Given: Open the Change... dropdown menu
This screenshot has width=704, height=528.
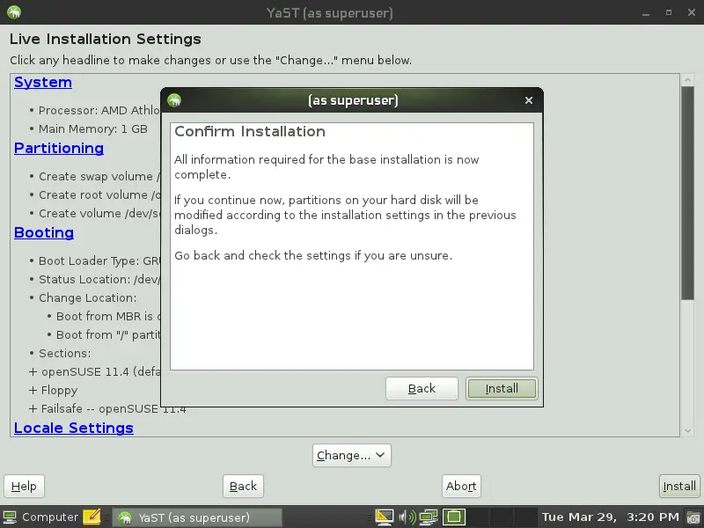Looking at the screenshot, I should click(351, 455).
